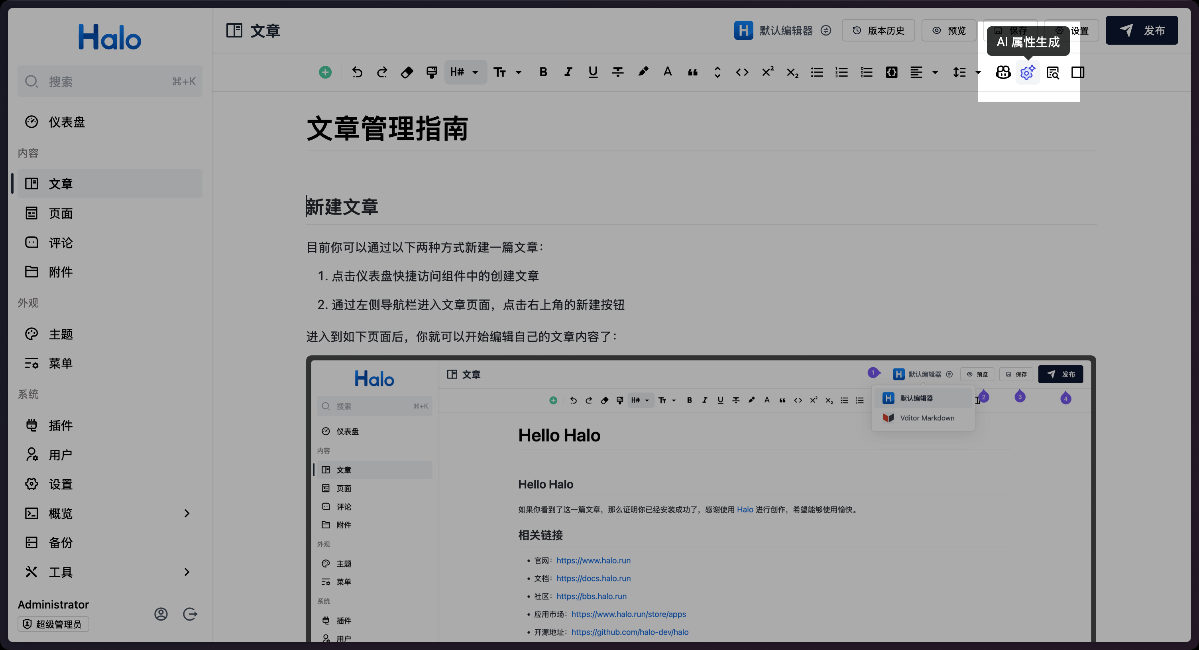
Task: Click the Halo logo
Action: (x=110, y=37)
